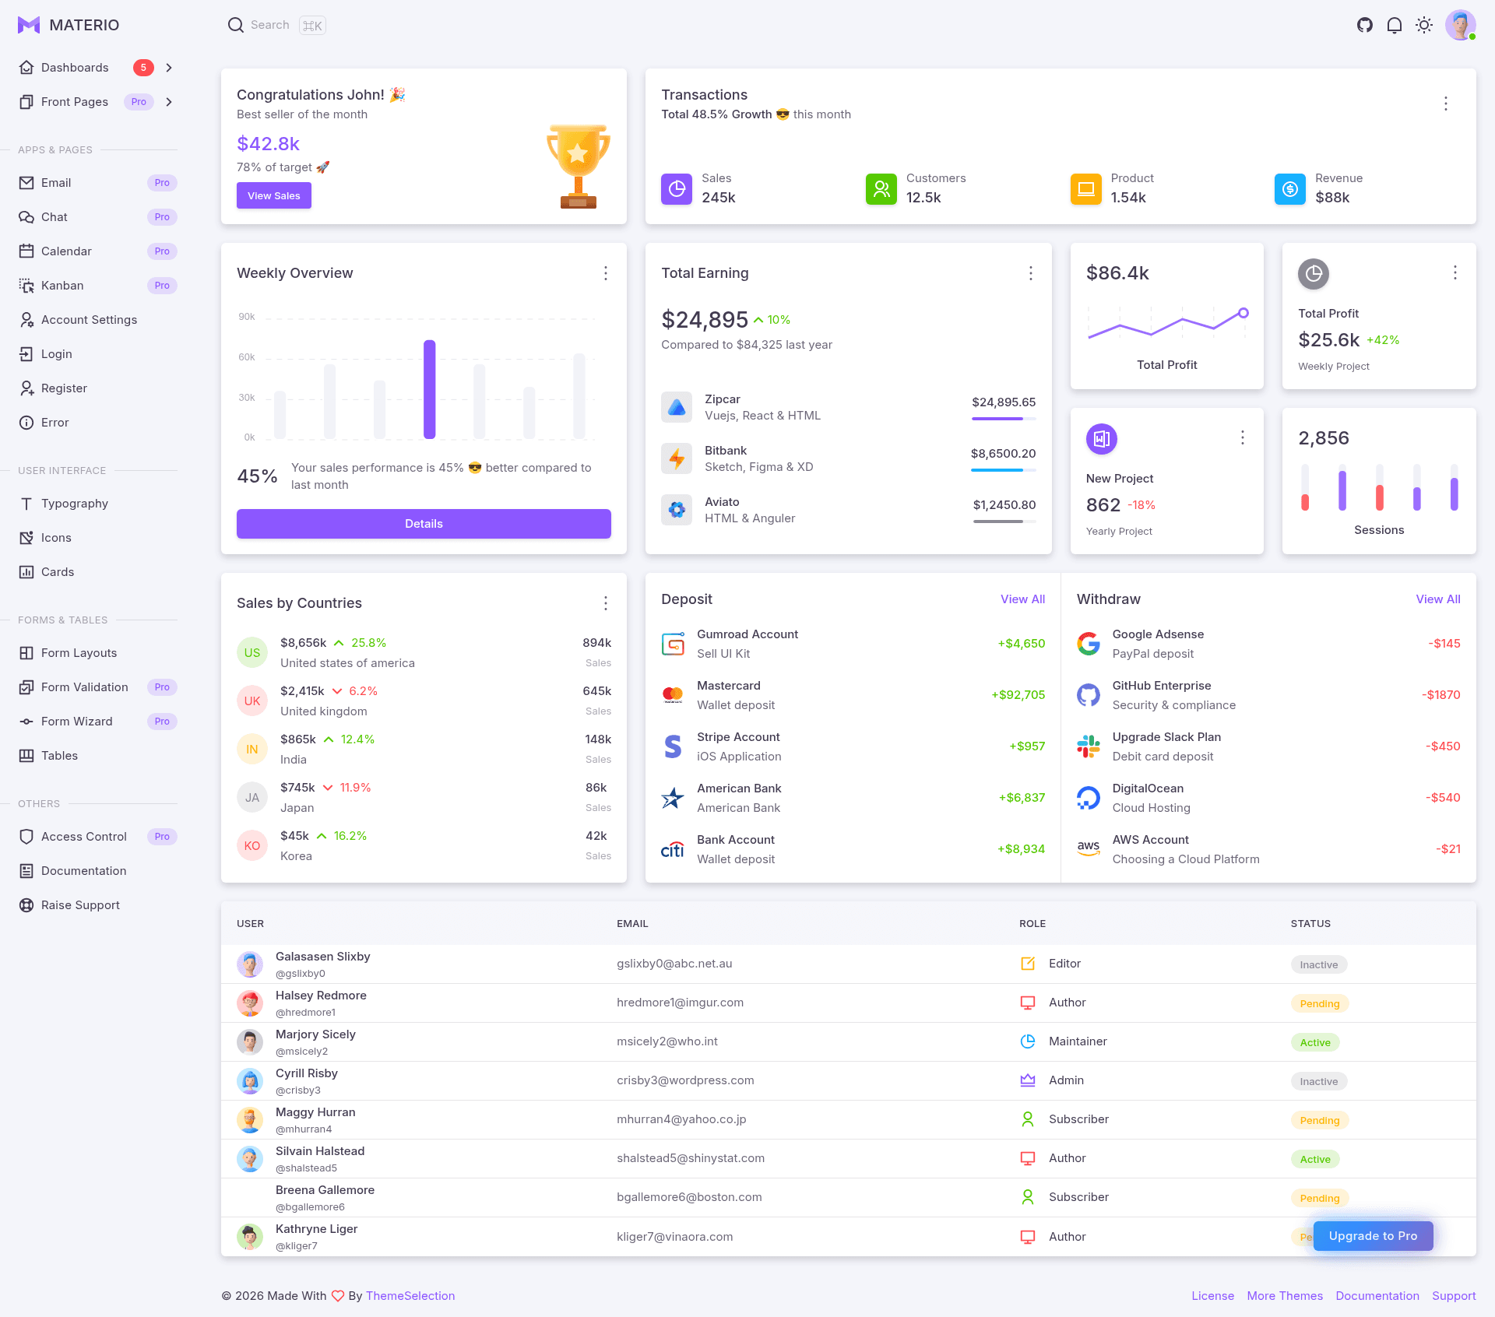The height and width of the screenshot is (1317, 1495).
Task: Click the highlighted bar in Weekly Overview chart
Action: [x=429, y=389]
